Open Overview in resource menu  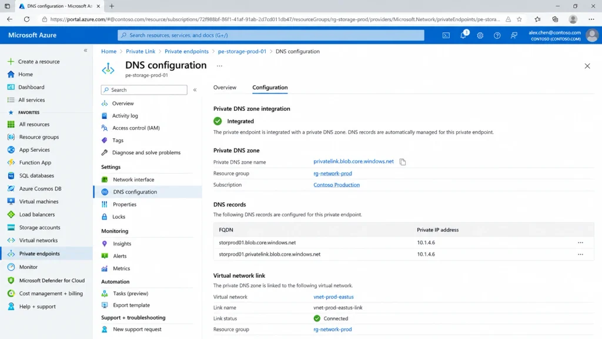pyautogui.click(x=123, y=104)
